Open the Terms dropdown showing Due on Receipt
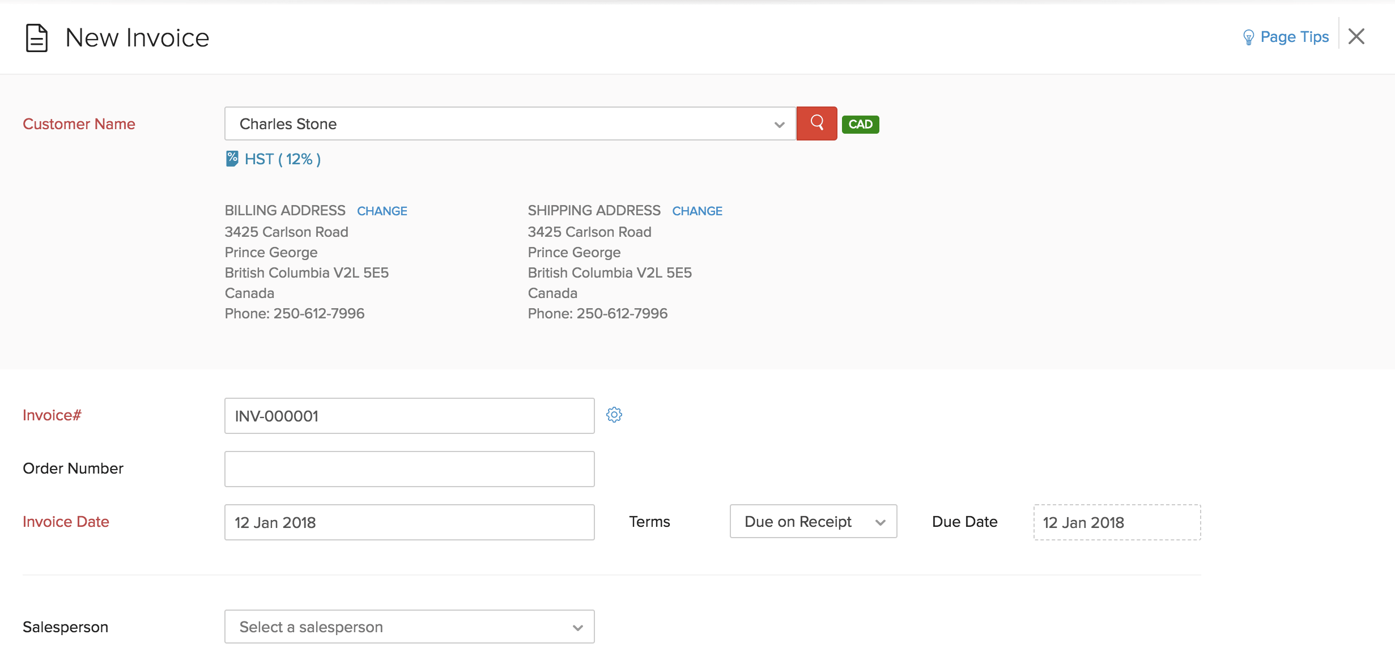 [x=813, y=521]
